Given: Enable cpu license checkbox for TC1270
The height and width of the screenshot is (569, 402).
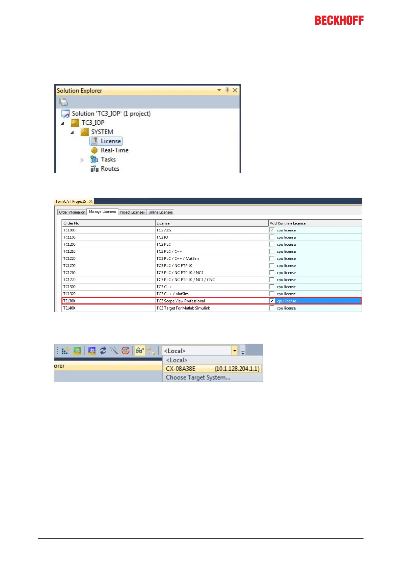Looking at the screenshot, I should [272, 280].
